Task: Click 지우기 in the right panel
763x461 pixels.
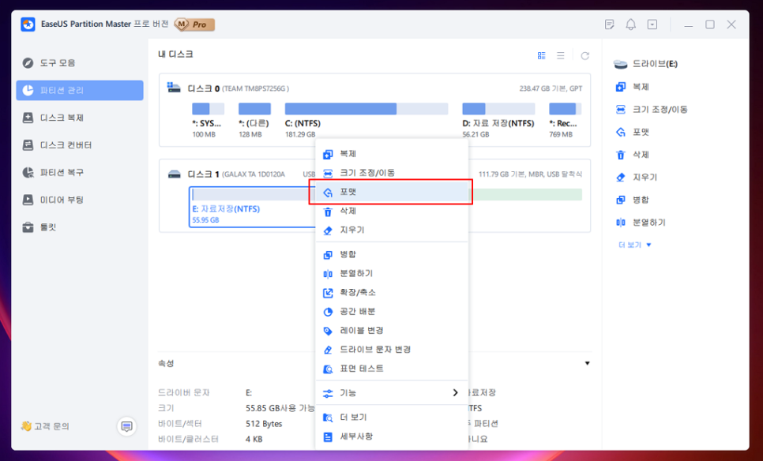Action: 637,177
